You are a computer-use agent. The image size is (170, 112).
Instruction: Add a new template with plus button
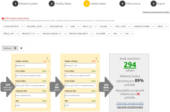[x=21, y=48]
